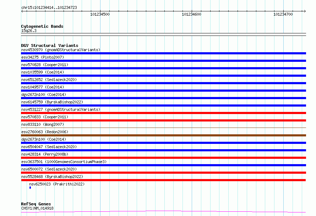Click the blue nsv570828 Cooper2011 bar
The width and height of the screenshot is (316, 216).
(x=163, y=68)
